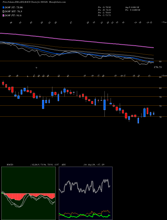This screenshot has height=220, width=167.
Task: Click the 176.75 value label
Action: 158,67
